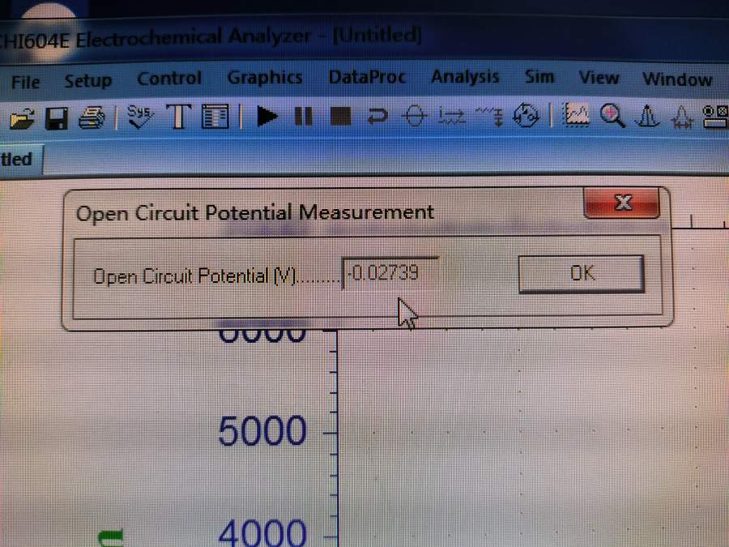Open System setup (Sys) icon
Image resolution: width=729 pixels, height=547 pixels.
click(x=141, y=117)
